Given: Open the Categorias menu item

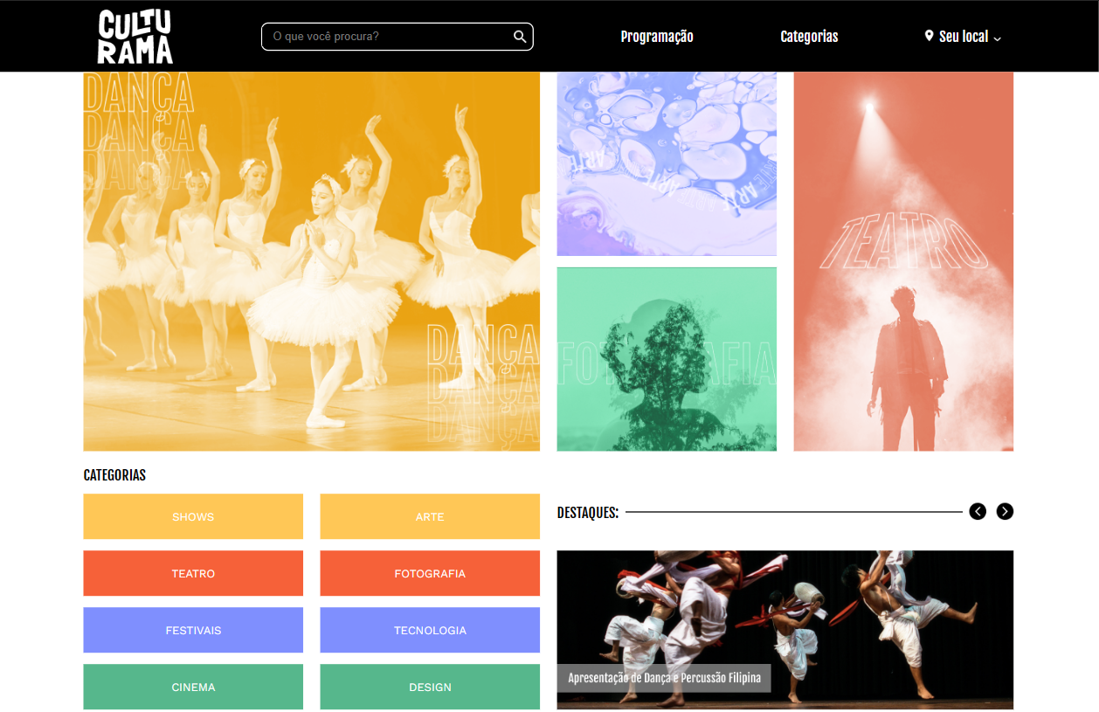Looking at the screenshot, I should tap(809, 37).
